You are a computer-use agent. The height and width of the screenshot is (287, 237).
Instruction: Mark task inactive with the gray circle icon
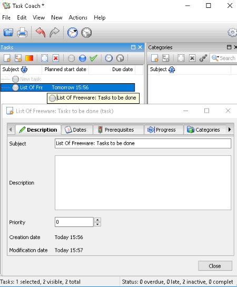(71, 58)
